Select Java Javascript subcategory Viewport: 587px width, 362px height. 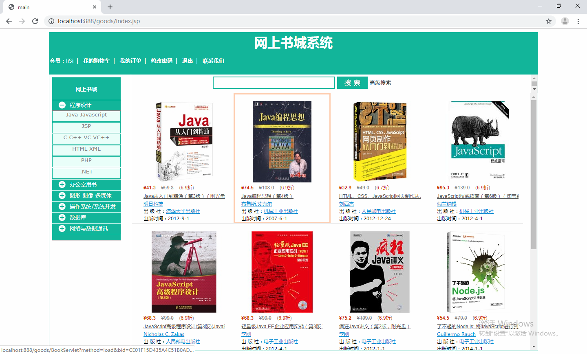point(86,115)
